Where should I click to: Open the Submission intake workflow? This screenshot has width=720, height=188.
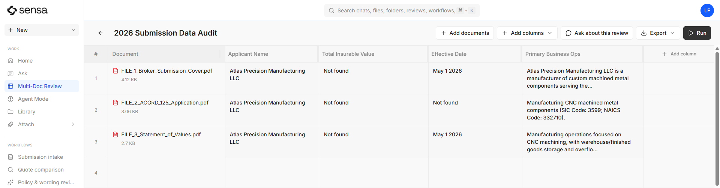(42, 157)
